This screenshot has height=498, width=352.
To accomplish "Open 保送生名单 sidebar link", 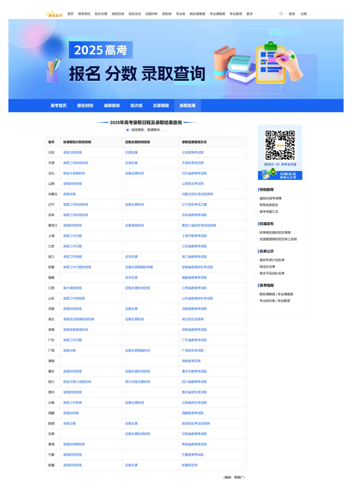I will [267, 267].
